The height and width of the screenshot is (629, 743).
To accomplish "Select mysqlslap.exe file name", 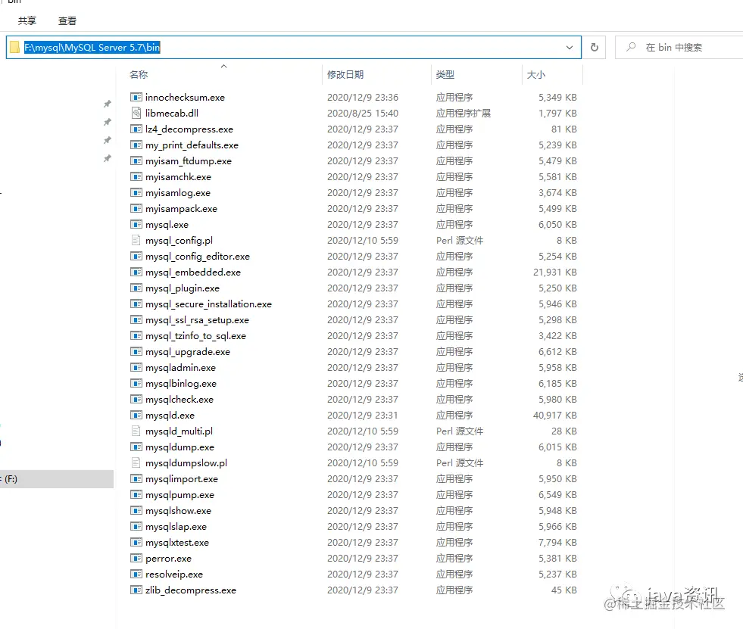I will point(176,527).
